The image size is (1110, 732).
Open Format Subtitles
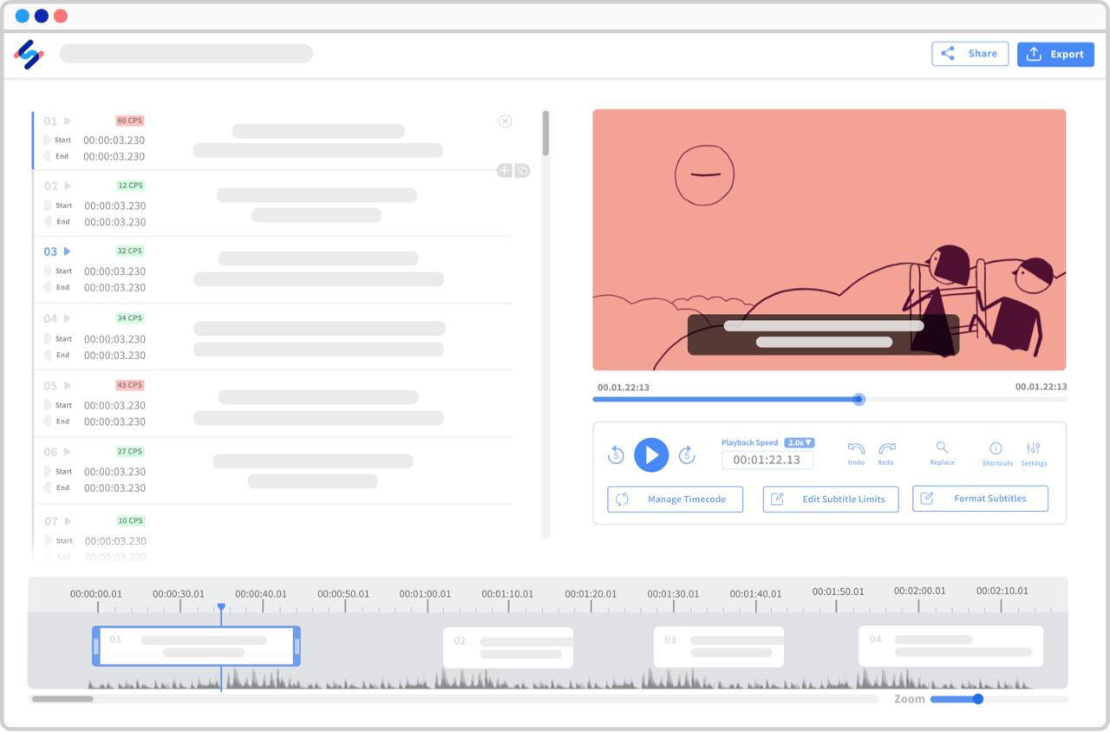pos(980,498)
